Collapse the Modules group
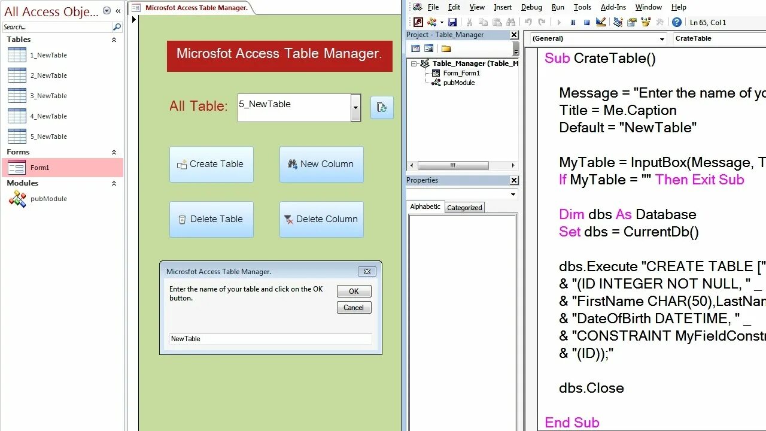 click(114, 183)
